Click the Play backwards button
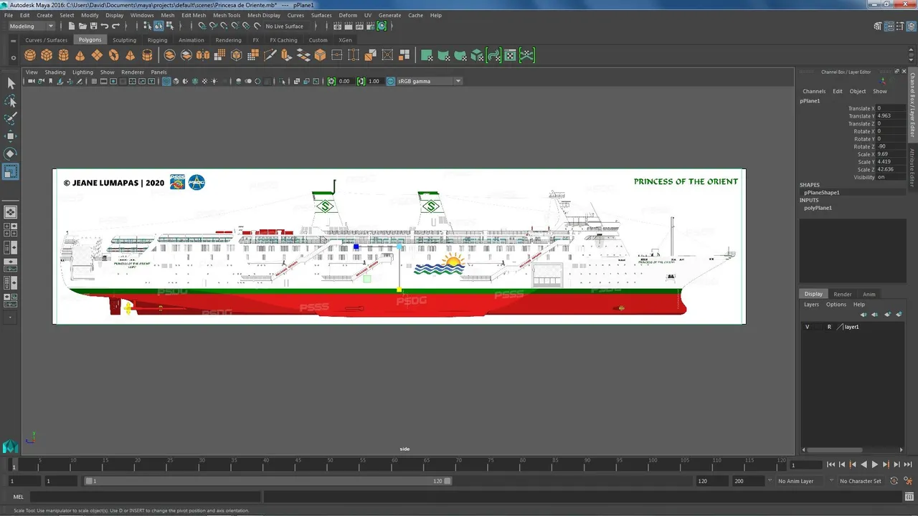The width and height of the screenshot is (918, 516). click(x=863, y=464)
